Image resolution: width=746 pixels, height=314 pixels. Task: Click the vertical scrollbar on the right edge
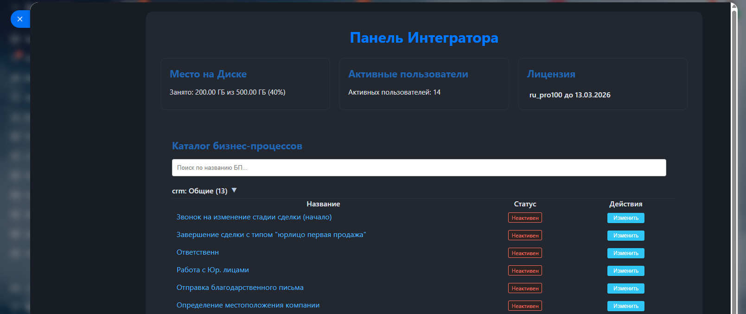pyautogui.click(x=734, y=158)
